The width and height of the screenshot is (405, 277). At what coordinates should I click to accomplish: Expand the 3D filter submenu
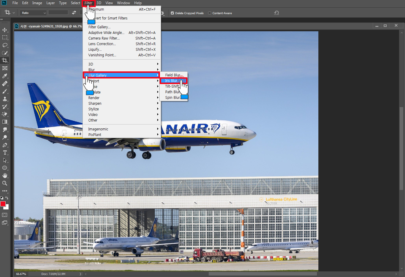coord(122,64)
